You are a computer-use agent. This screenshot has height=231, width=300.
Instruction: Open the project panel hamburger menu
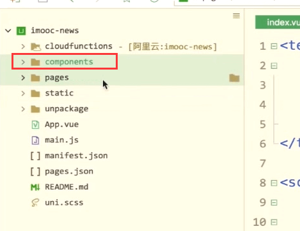236,16
